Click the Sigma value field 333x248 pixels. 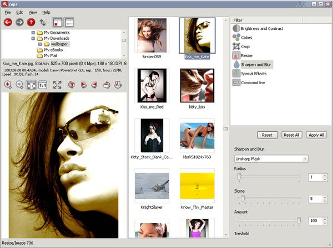click(315, 199)
